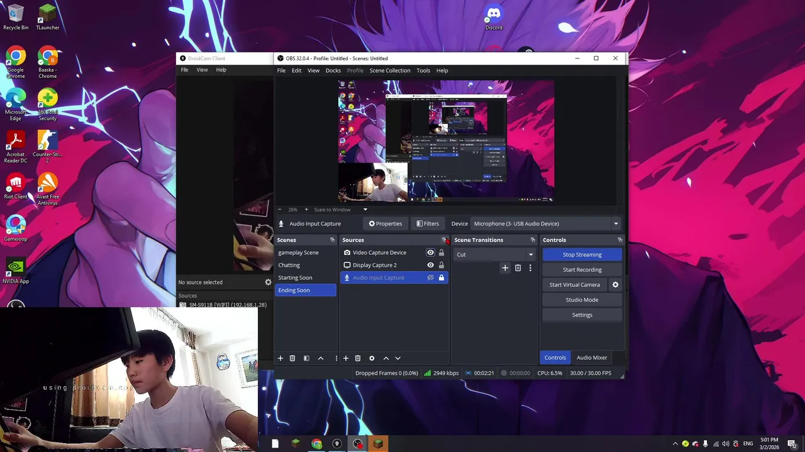Lock the Display Capture 2 source
The width and height of the screenshot is (805, 452).
(441, 265)
